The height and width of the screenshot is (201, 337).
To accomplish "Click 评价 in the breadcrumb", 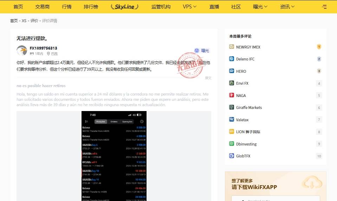I will pos(34,21).
